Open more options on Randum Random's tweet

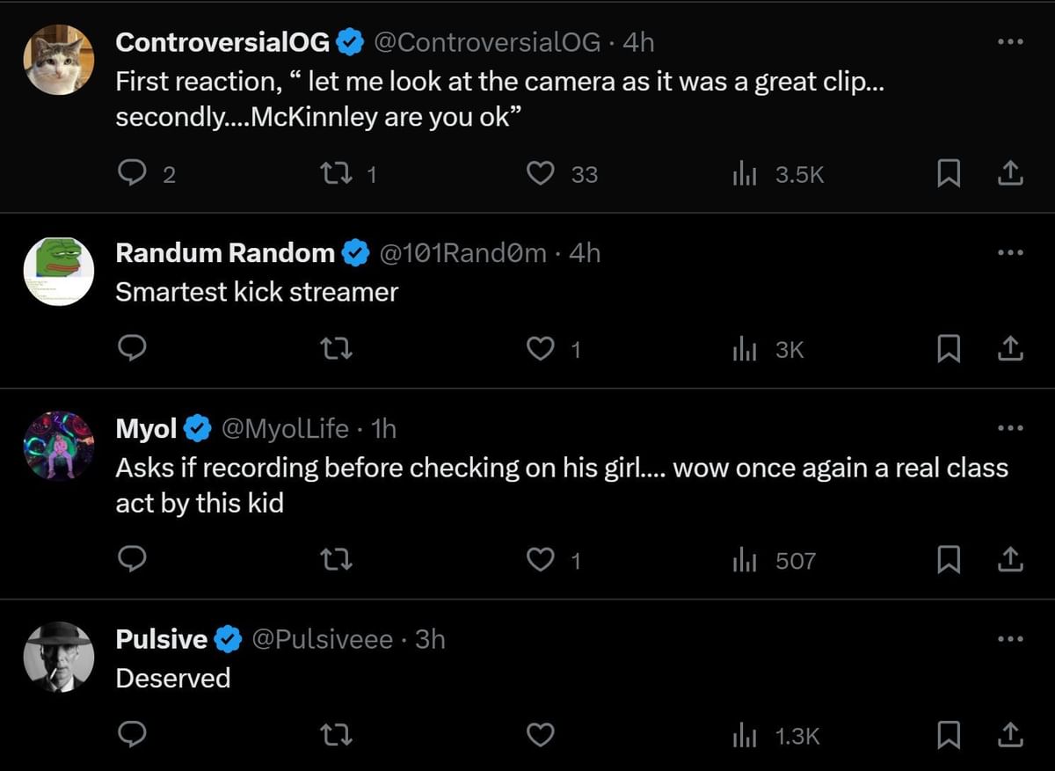pyautogui.click(x=1010, y=253)
